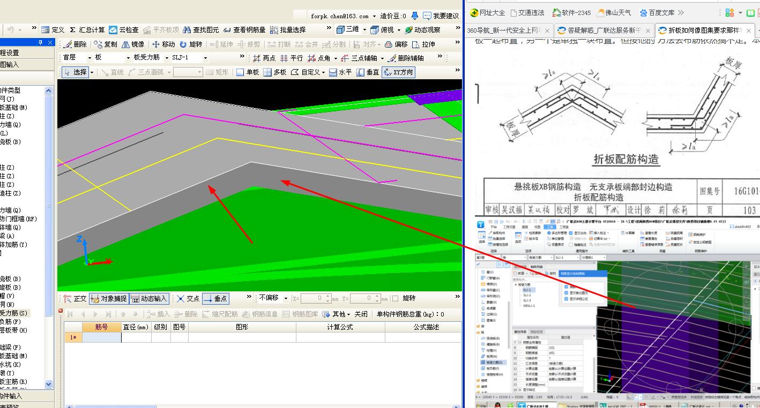Click the 点角 point-angle axis tool
The image size is (760, 408).
click(x=320, y=58)
